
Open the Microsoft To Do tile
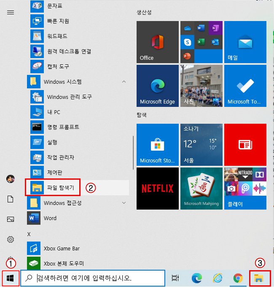[245, 86]
